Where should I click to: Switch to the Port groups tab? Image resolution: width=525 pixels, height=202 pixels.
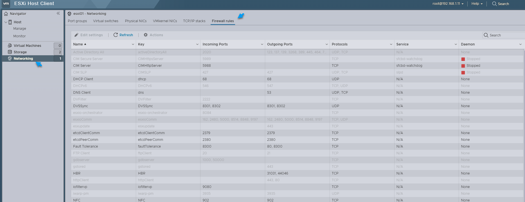(77, 21)
